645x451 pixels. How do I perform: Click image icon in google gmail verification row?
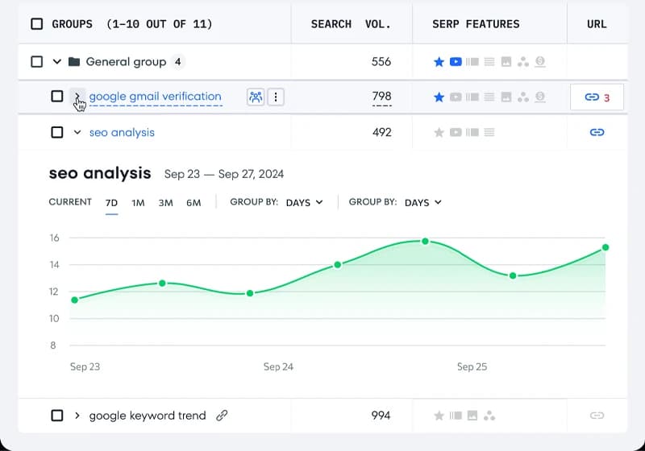click(506, 97)
